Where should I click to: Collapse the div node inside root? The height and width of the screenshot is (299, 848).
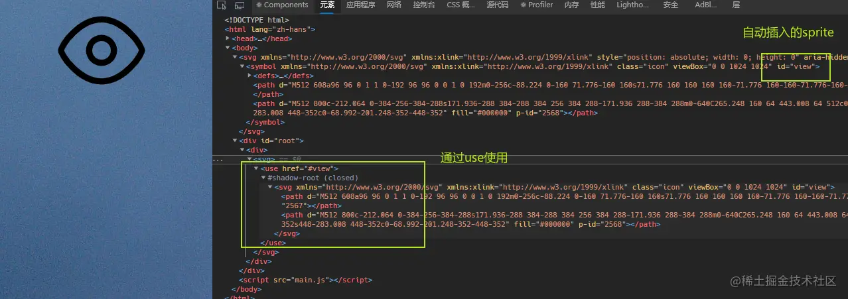pos(242,150)
